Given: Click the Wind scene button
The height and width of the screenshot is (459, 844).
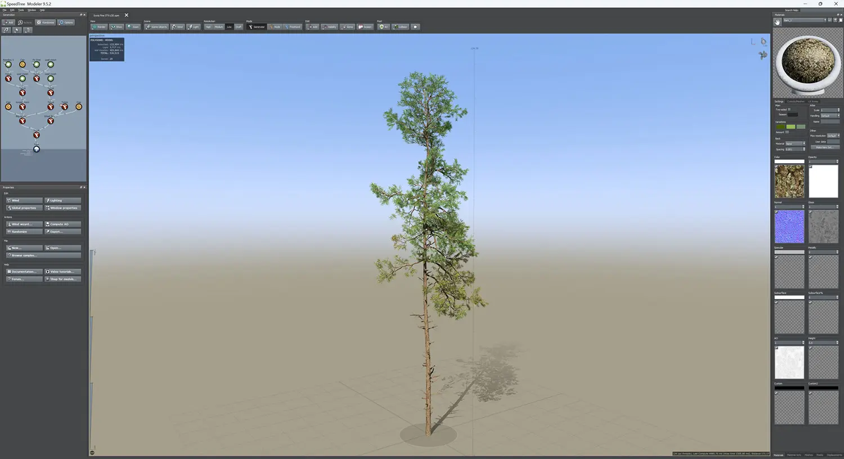Looking at the screenshot, I should point(178,27).
